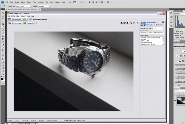
Task: Click the Neat Image zoom magnifier icon
Action: tap(131, 23)
